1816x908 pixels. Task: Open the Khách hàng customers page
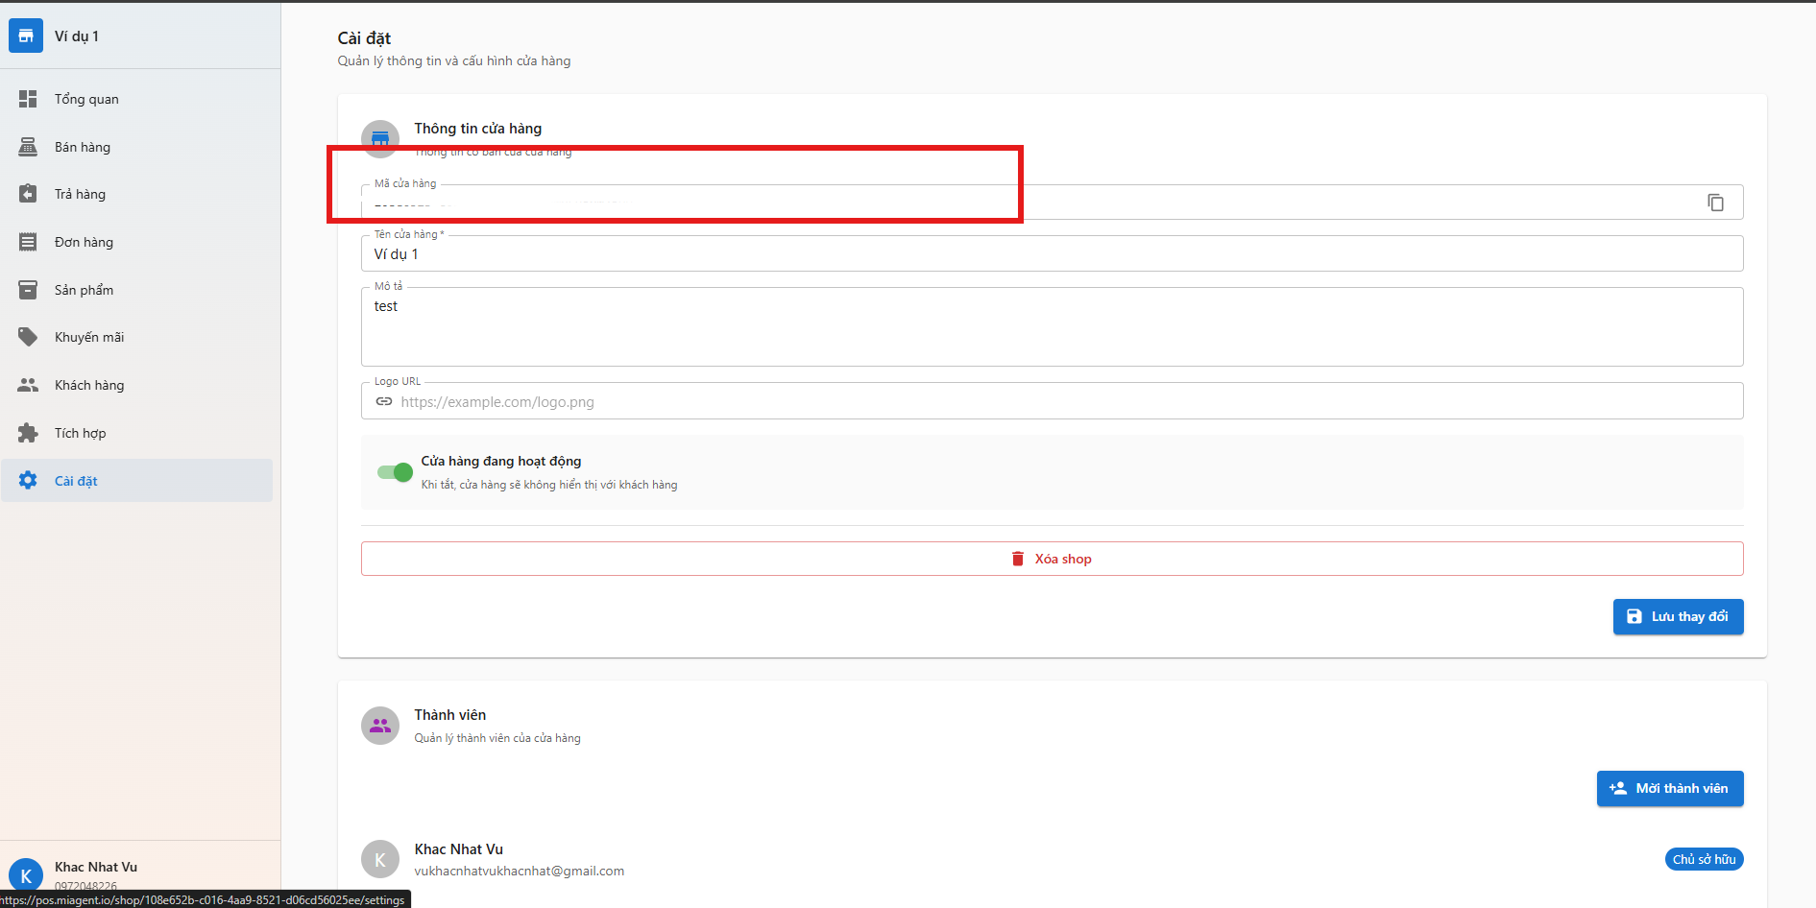point(89,385)
